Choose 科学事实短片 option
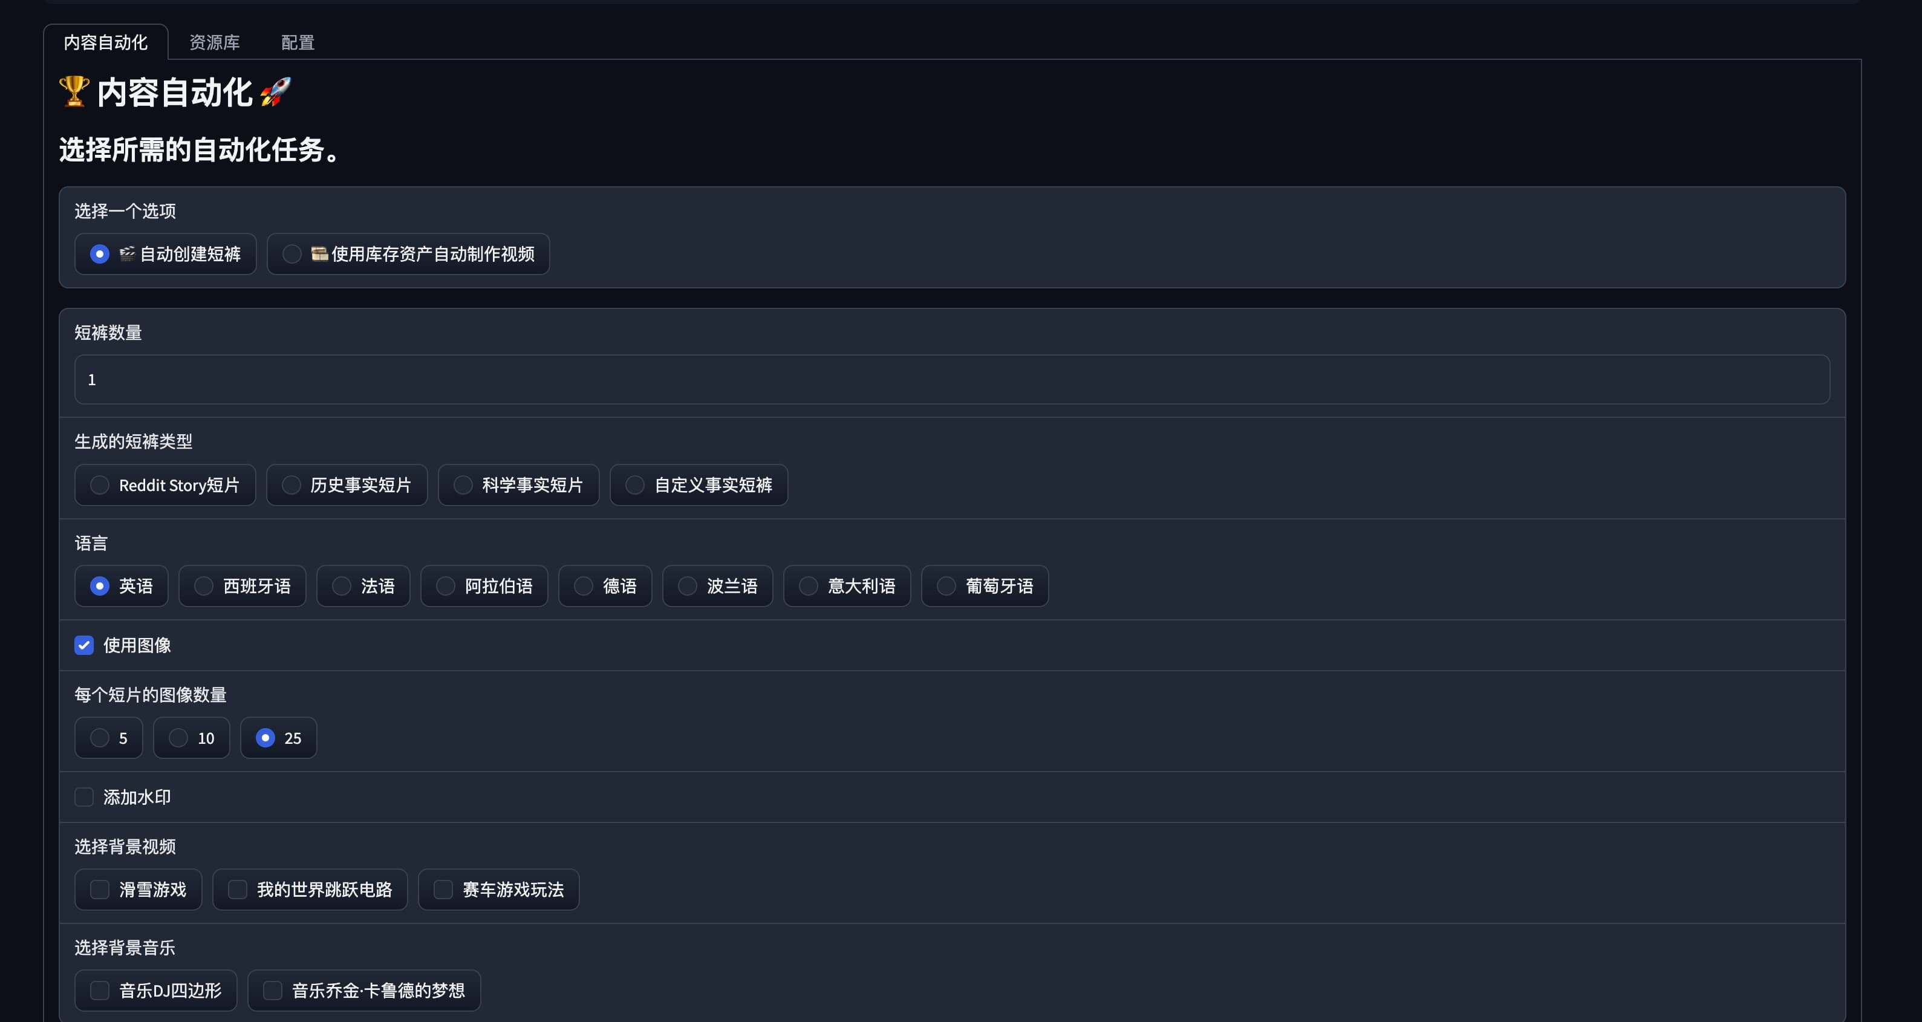 (463, 486)
